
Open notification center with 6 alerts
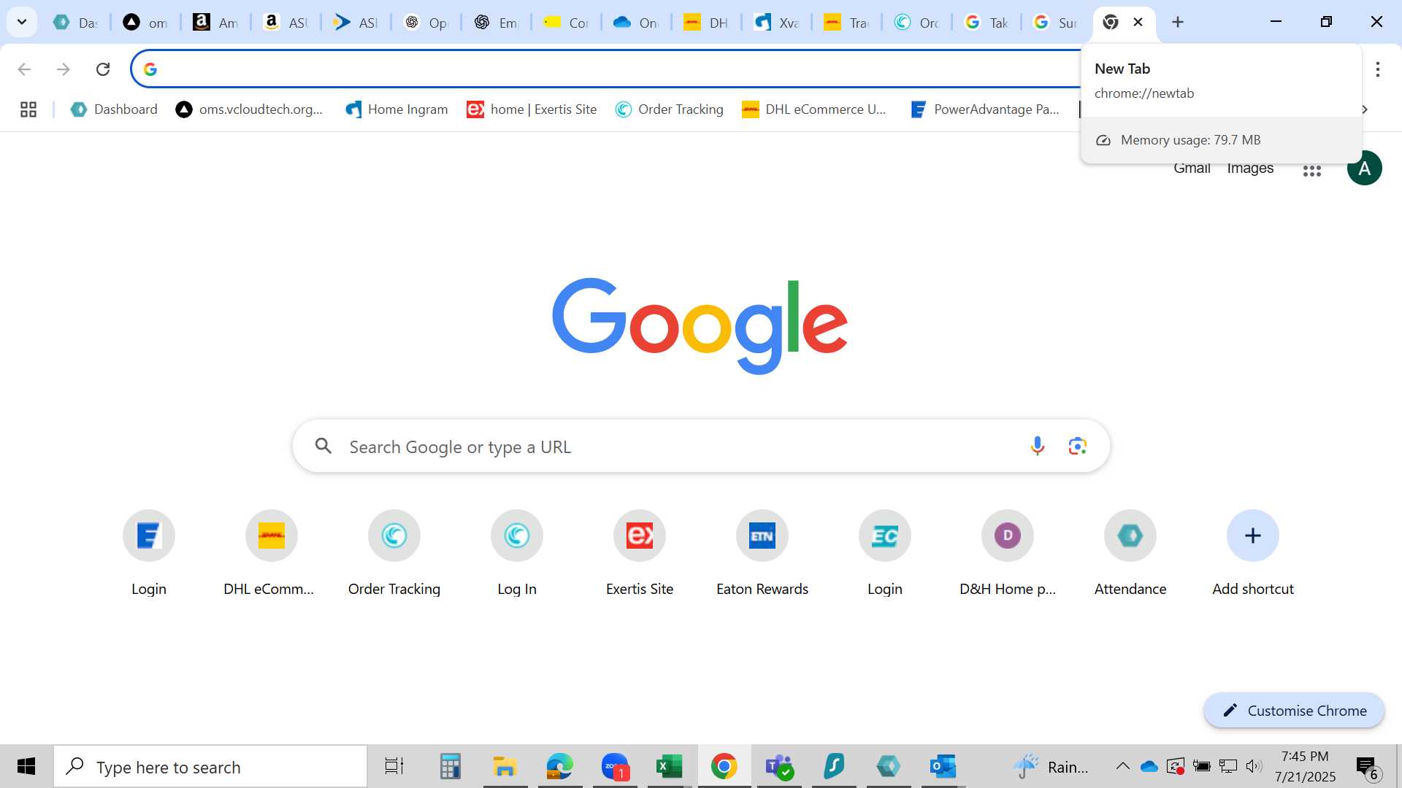tap(1368, 768)
